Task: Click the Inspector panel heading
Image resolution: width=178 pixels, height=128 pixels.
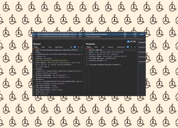Action: (142, 42)
